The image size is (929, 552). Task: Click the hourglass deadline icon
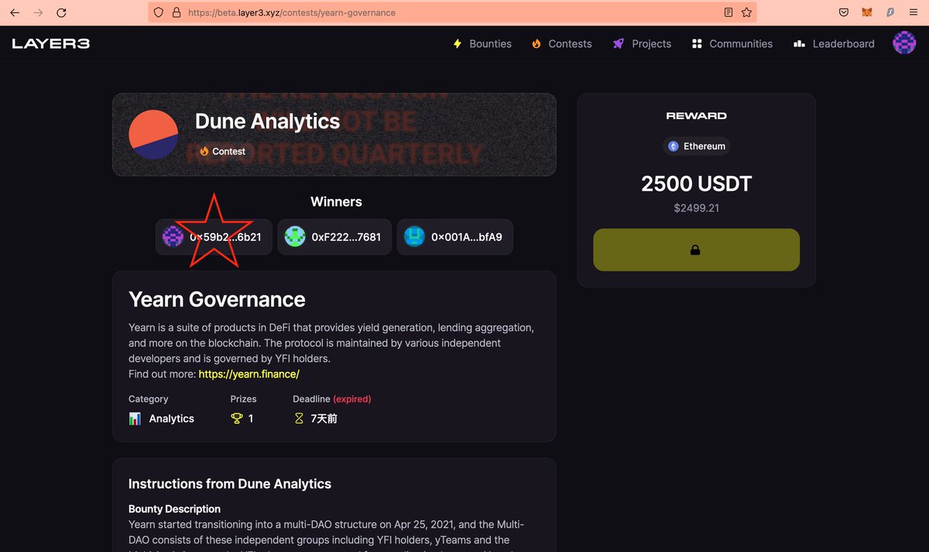(x=299, y=418)
